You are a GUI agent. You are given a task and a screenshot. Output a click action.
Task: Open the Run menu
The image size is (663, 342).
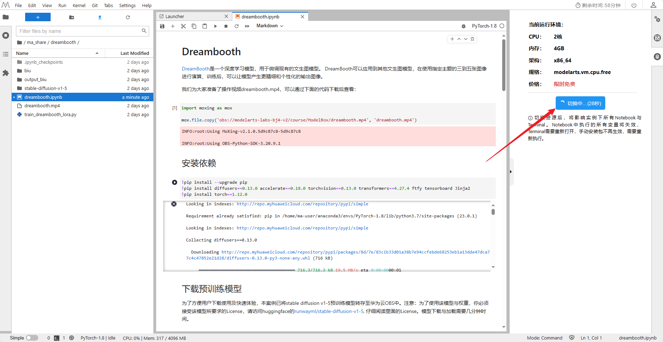[x=62, y=5]
